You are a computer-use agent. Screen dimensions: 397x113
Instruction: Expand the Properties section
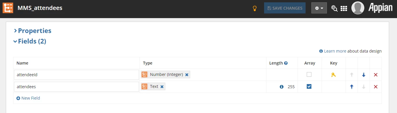[x=32, y=31]
